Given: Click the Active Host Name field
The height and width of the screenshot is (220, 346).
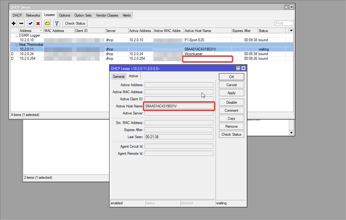Looking at the screenshot, I should pyautogui.click(x=179, y=106).
